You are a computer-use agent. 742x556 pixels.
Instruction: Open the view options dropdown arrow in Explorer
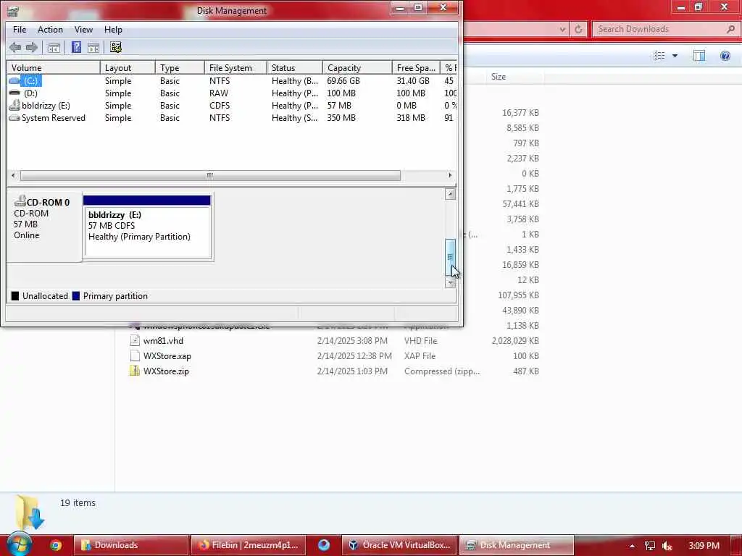pyautogui.click(x=675, y=56)
